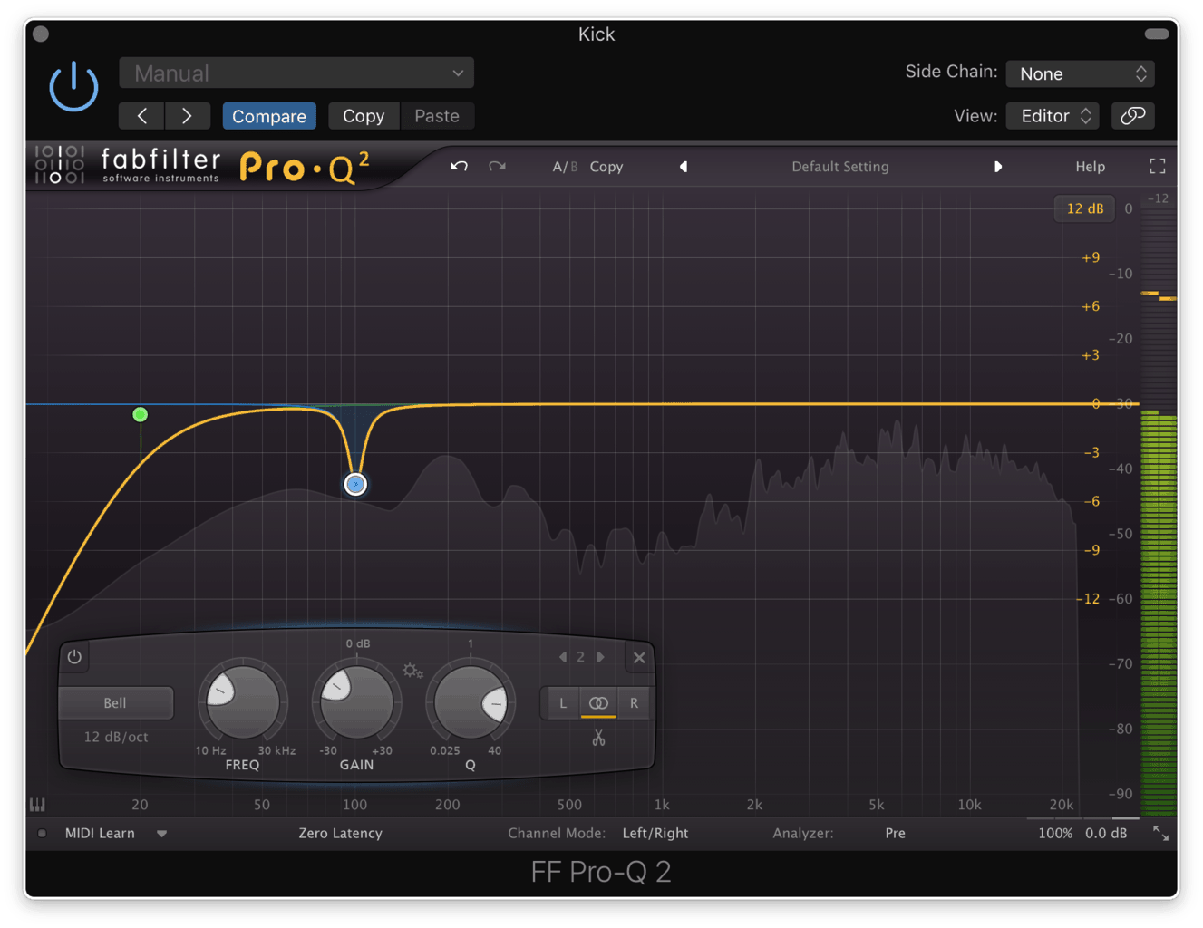
Task: Click the window pill button top right
Action: click(1157, 34)
